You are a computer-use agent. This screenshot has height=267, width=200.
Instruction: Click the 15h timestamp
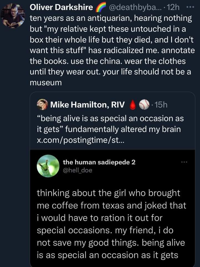[x=160, y=105]
